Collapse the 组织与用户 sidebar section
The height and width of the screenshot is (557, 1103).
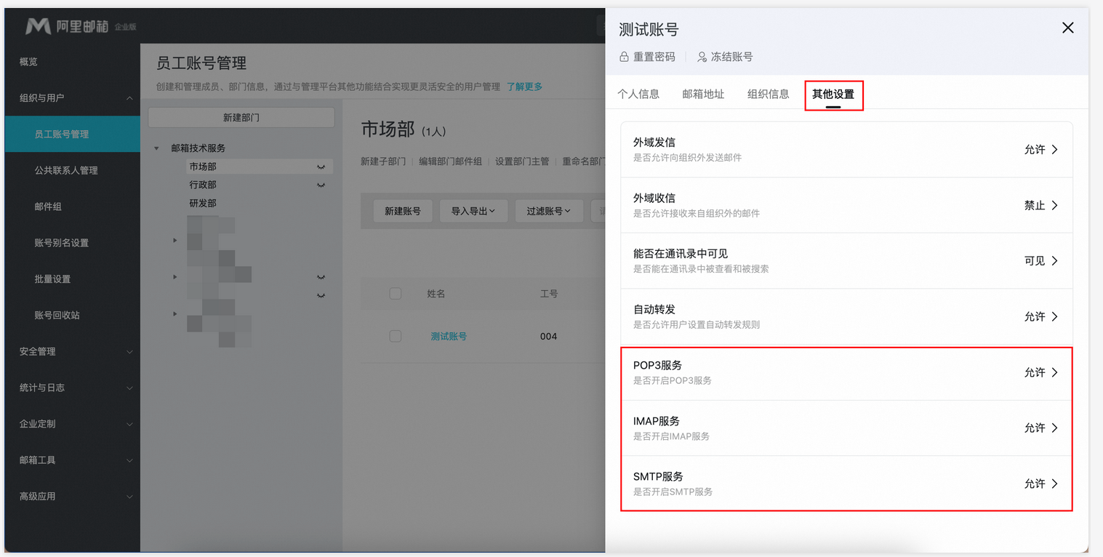coord(129,98)
